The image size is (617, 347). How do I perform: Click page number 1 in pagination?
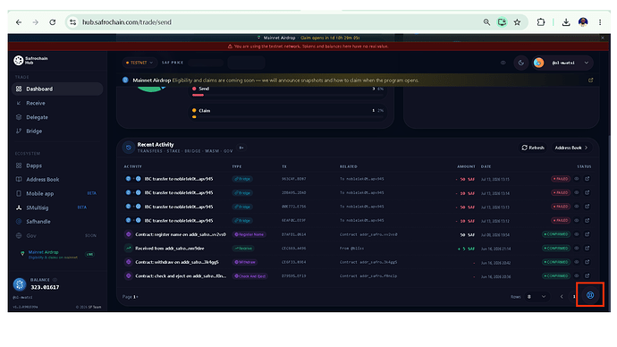click(x=574, y=297)
